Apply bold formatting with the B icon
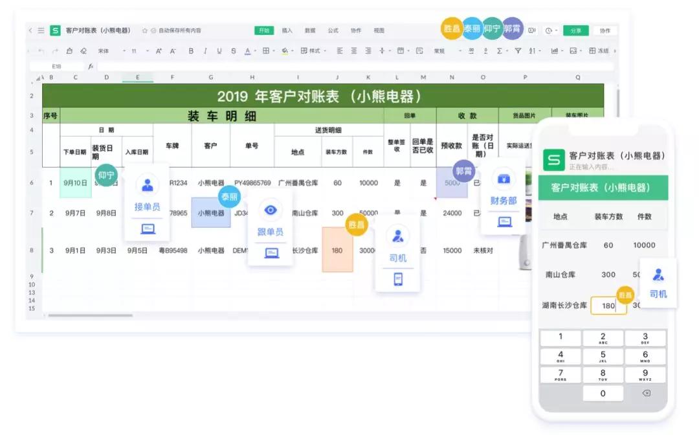Screen dimensions: 699x437 190,50
